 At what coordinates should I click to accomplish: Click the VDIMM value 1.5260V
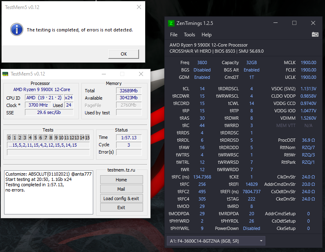(308, 118)
